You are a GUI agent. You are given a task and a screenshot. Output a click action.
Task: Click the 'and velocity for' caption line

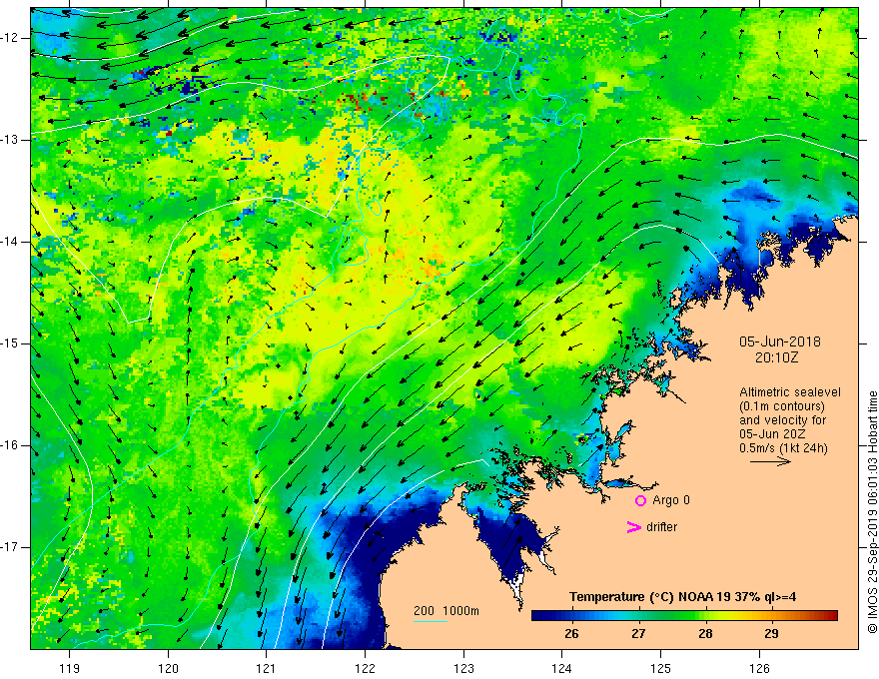pyautogui.click(x=782, y=420)
